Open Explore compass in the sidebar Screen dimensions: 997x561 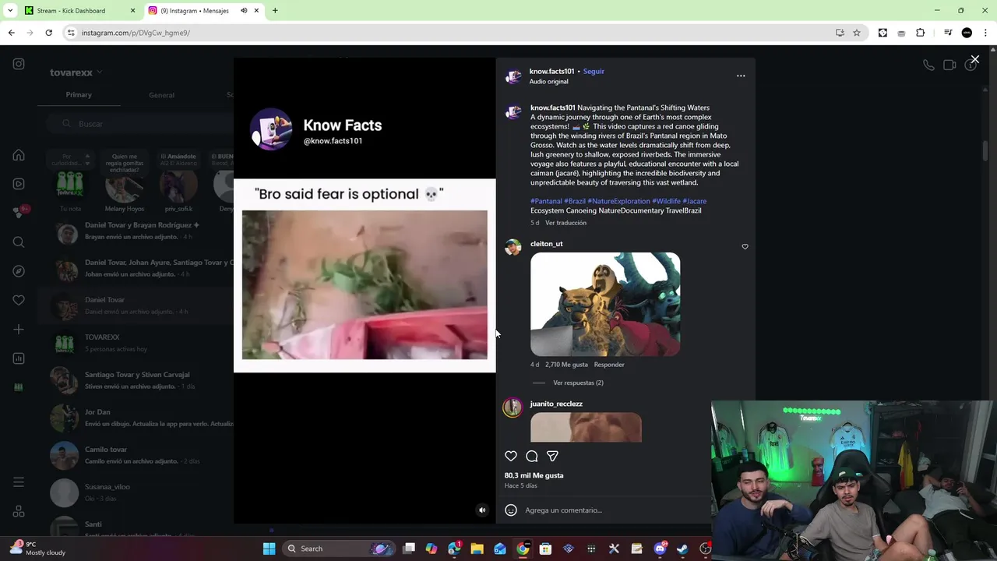point(19,271)
